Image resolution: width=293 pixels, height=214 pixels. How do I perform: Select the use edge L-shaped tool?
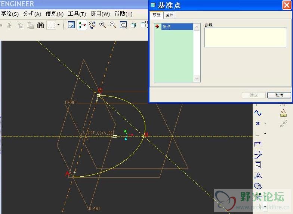pyautogui.click(x=258, y=133)
